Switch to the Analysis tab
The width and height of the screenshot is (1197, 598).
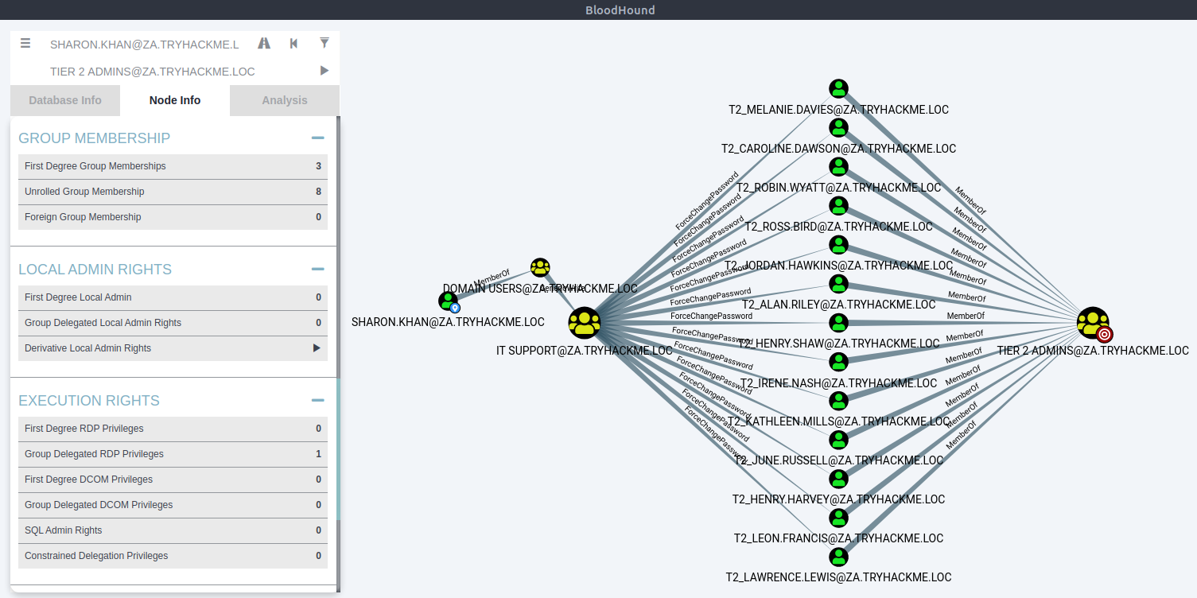[x=285, y=100]
